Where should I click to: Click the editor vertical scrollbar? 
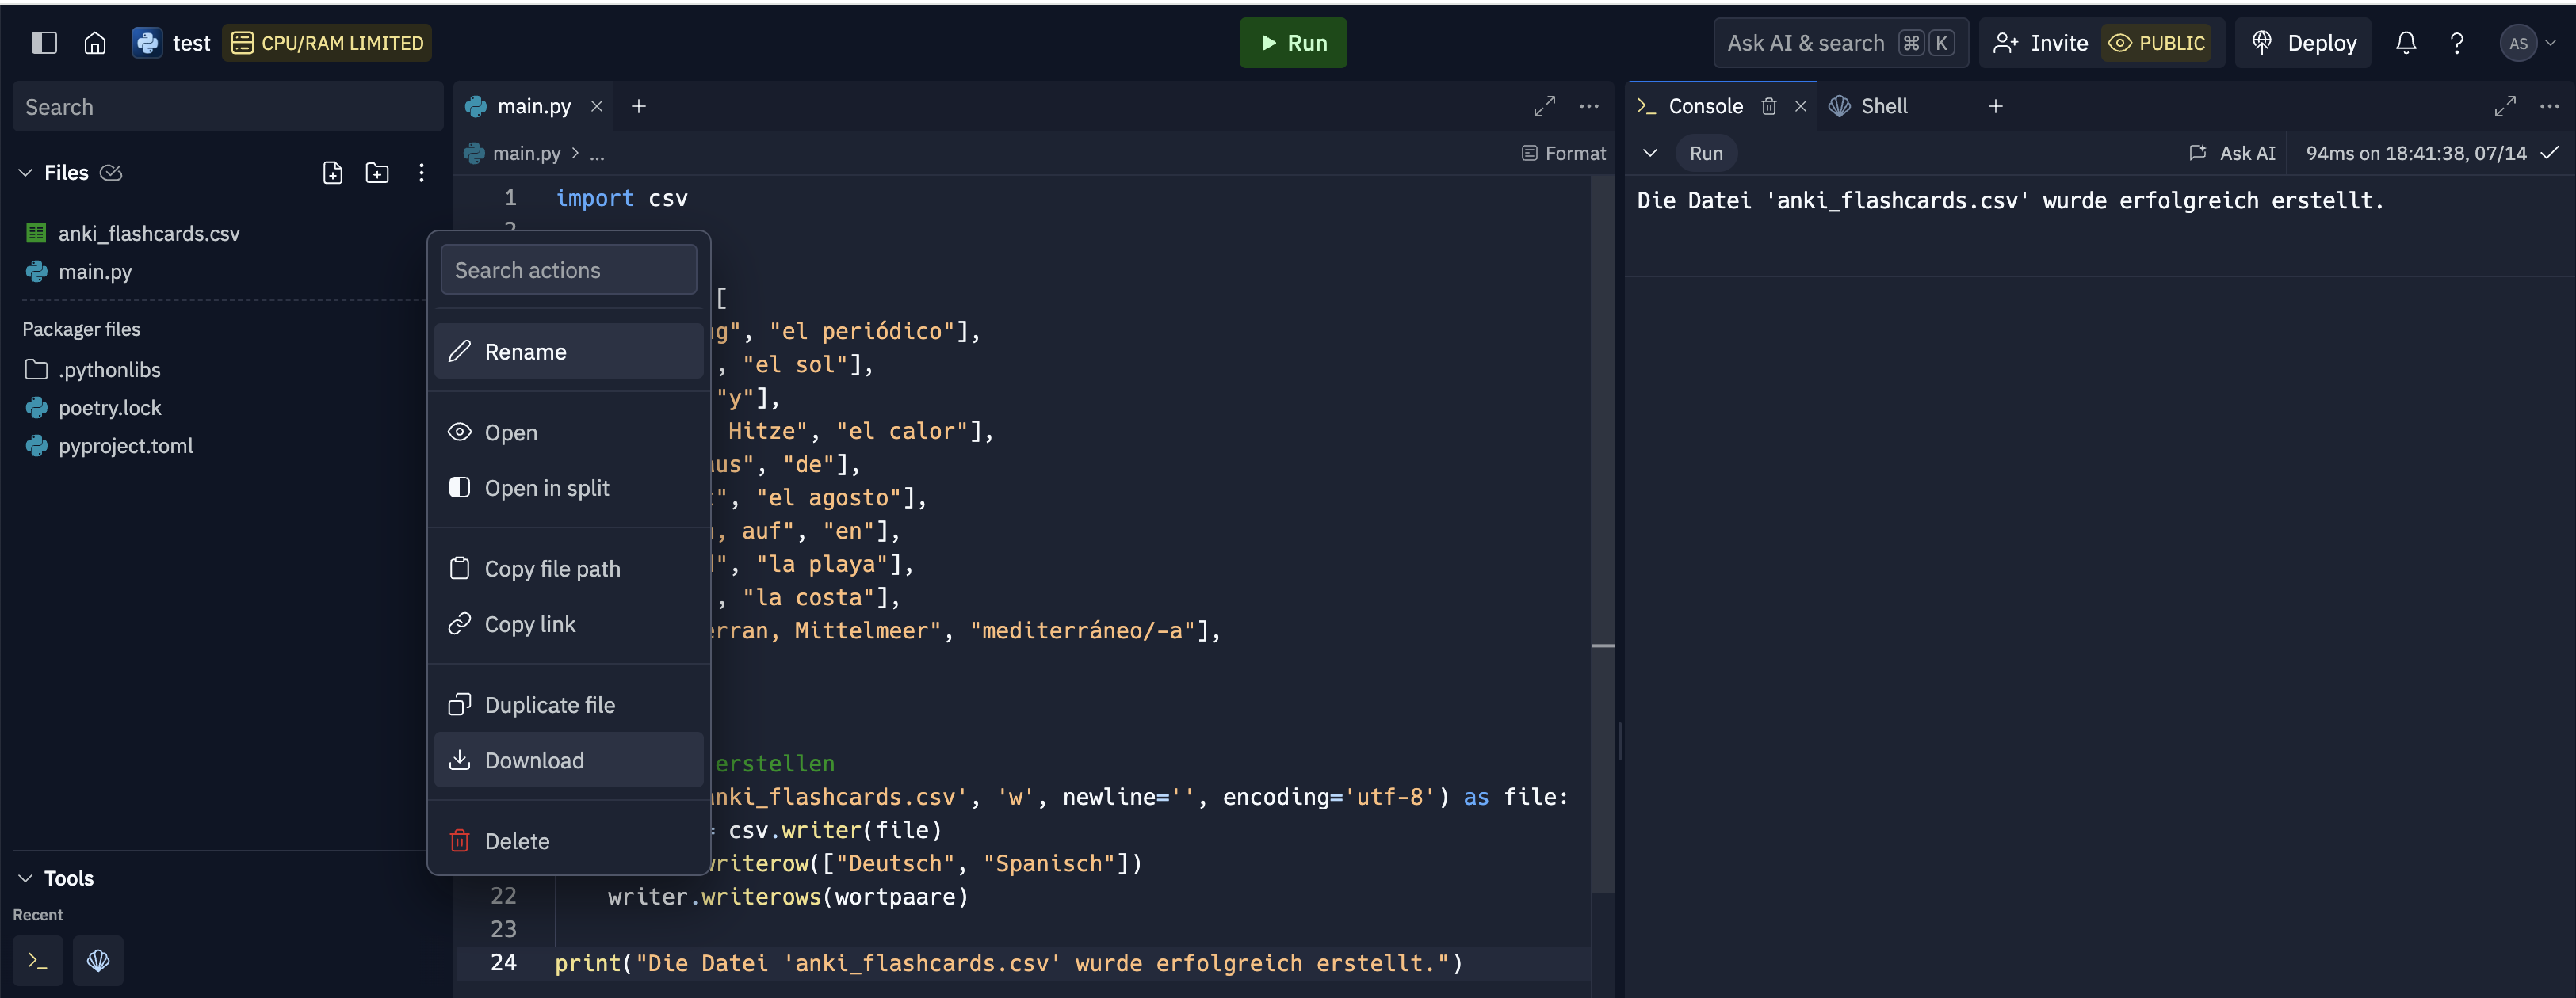coord(1602,500)
